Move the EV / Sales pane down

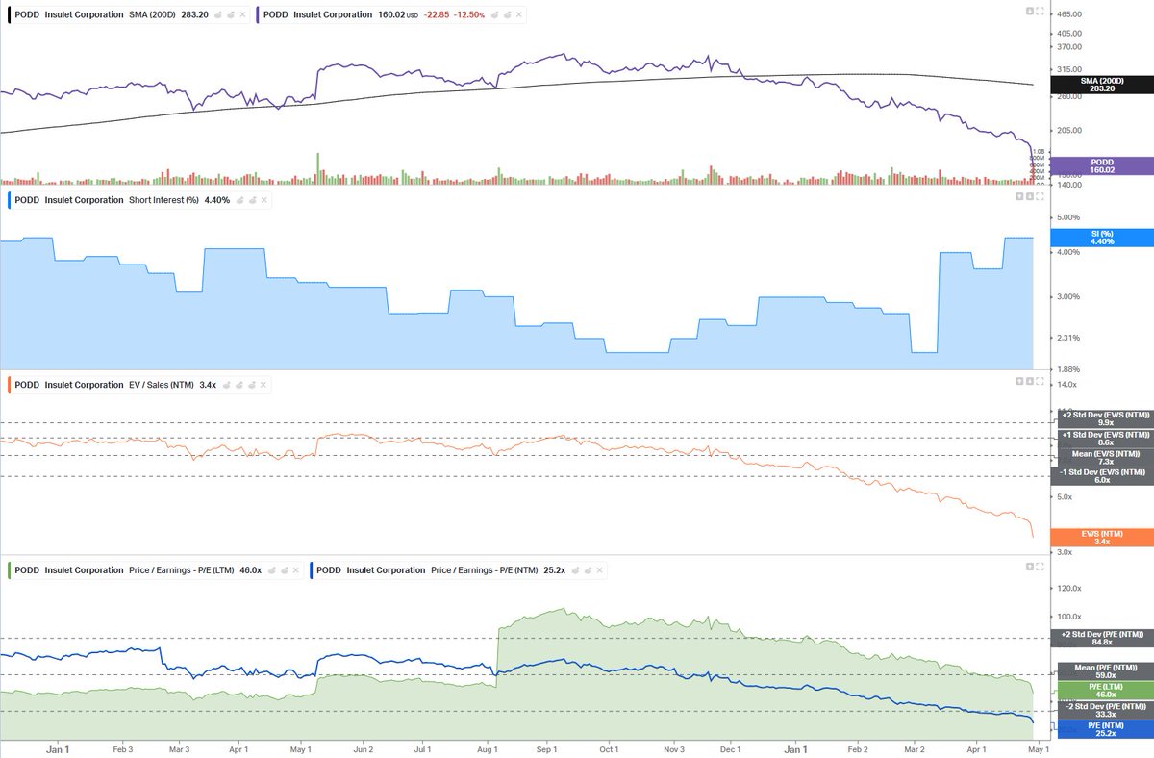coord(1030,381)
